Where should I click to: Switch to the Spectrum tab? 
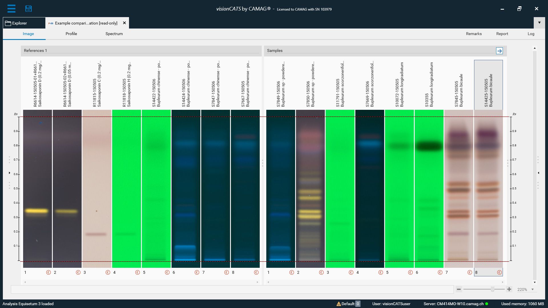click(x=114, y=33)
